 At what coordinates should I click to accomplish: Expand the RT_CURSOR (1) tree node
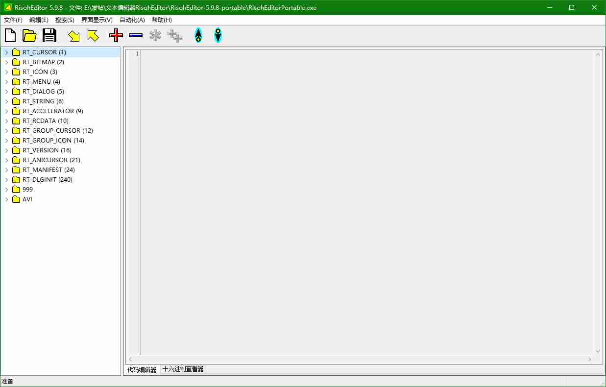tap(6, 52)
